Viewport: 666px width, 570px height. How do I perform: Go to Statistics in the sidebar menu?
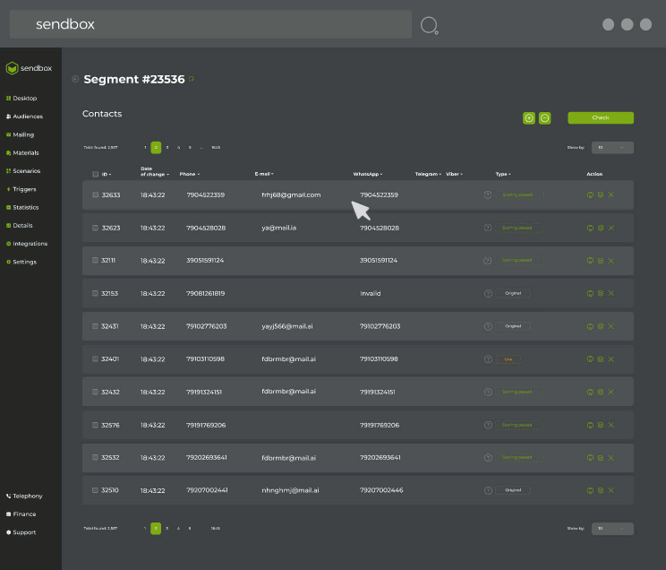[25, 207]
